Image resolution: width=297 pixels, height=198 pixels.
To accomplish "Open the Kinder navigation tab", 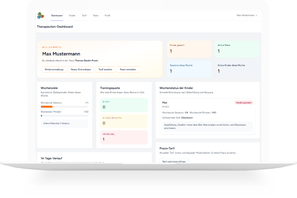I will point(72,15).
